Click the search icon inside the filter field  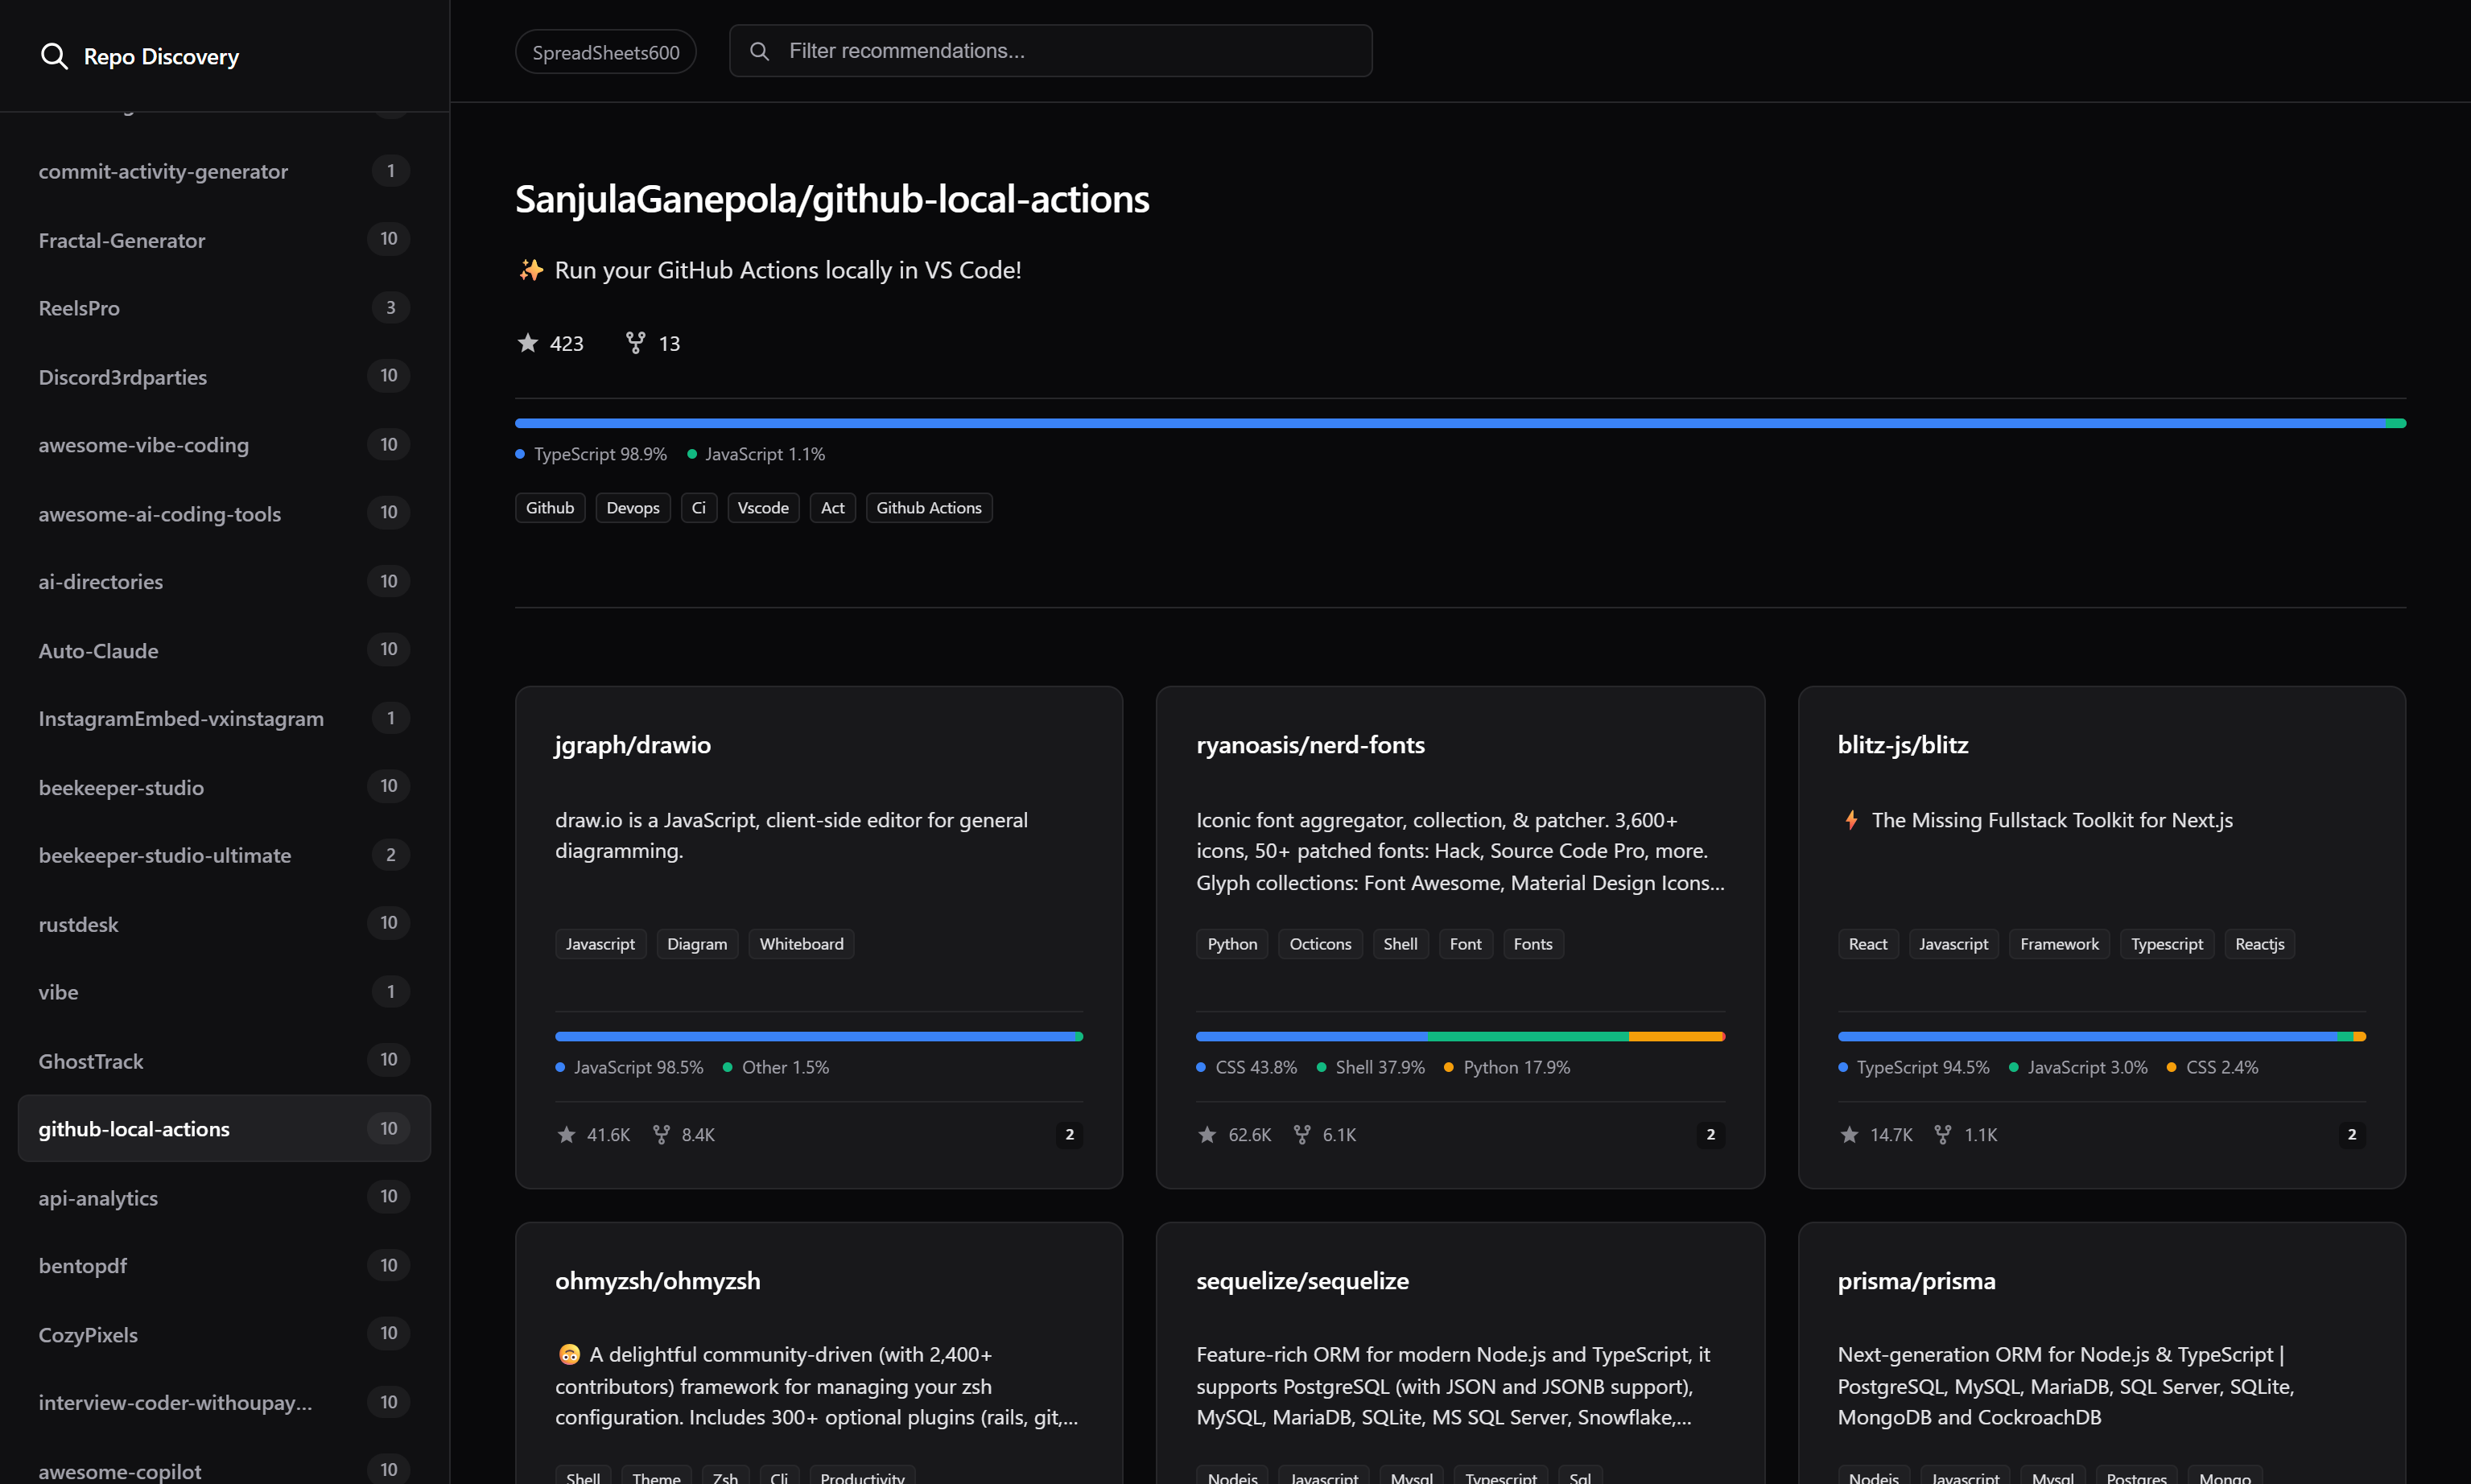761,51
